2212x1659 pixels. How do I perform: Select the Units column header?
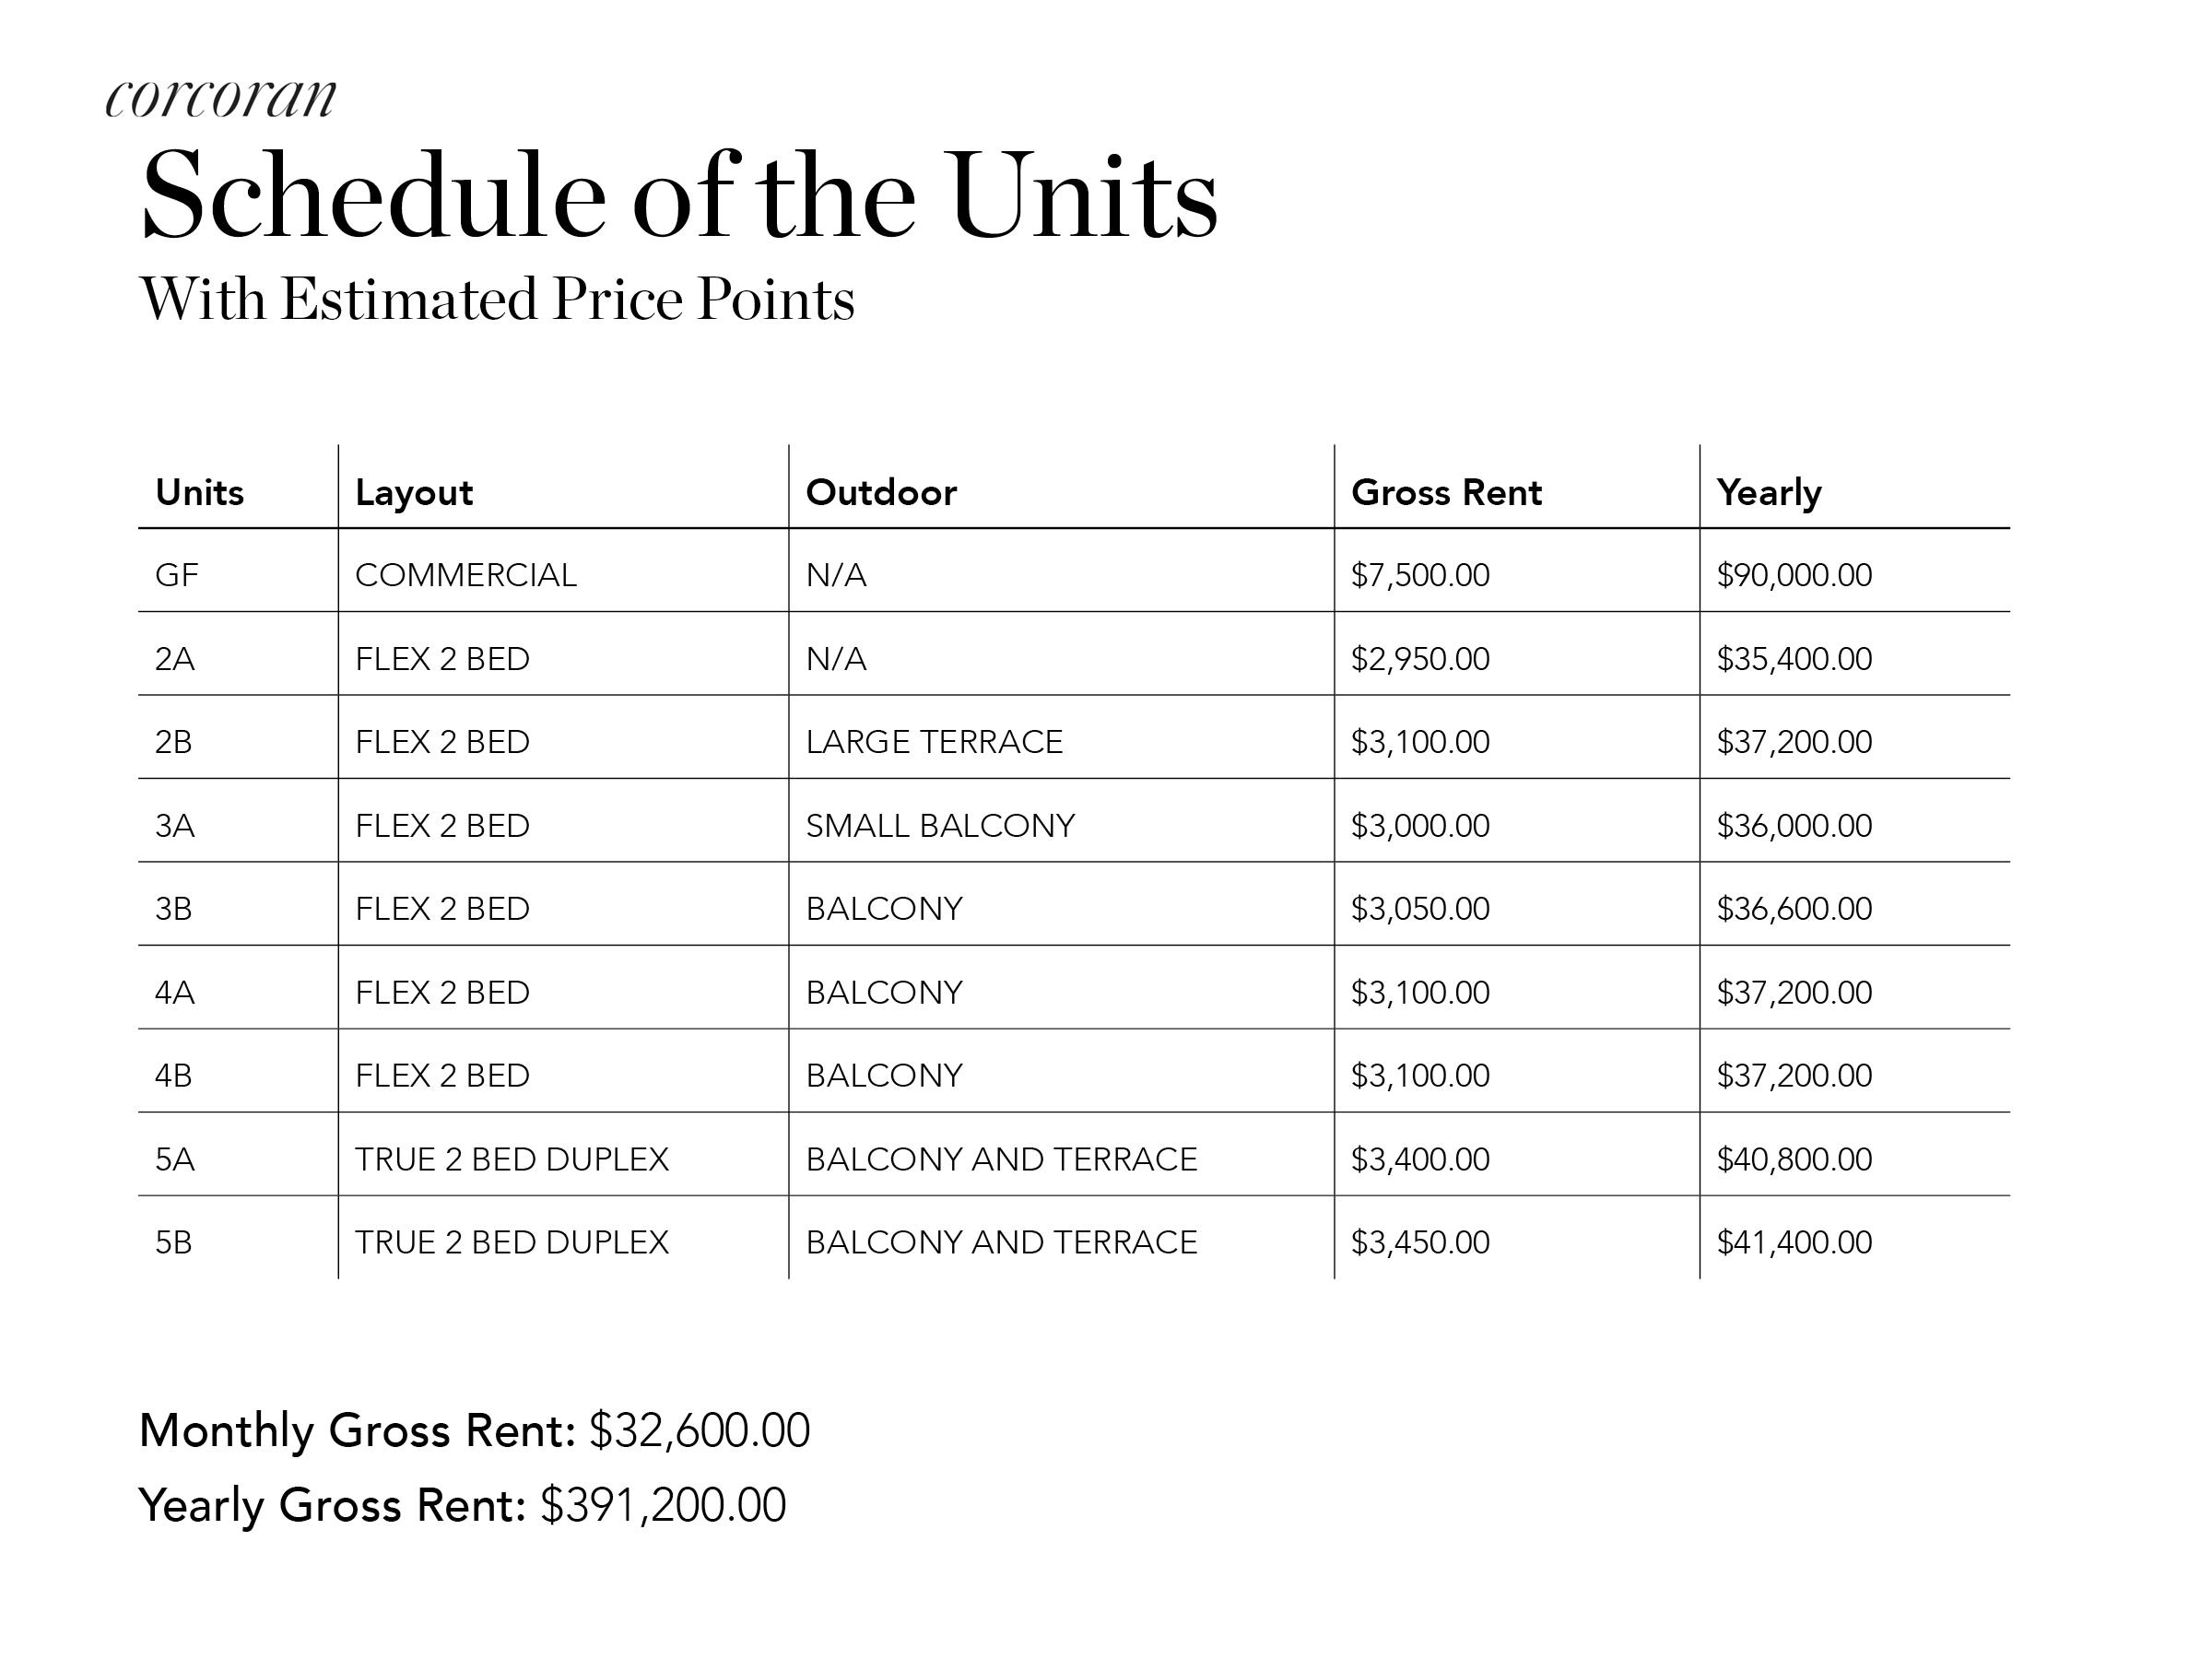pos(199,492)
